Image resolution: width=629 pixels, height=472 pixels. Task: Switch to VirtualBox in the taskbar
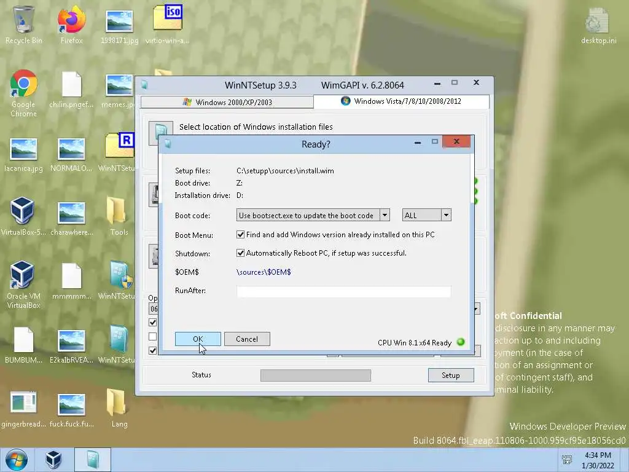click(53, 460)
